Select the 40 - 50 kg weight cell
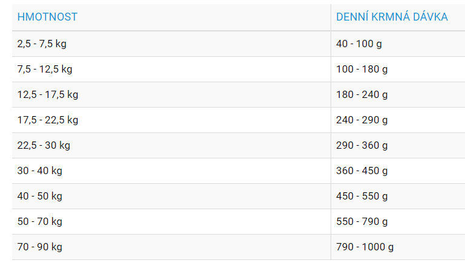The width and height of the screenshot is (465, 263). click(x=171, y=196)
